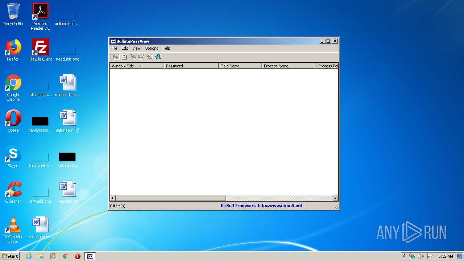Open the Start menu

pos(10,256)
